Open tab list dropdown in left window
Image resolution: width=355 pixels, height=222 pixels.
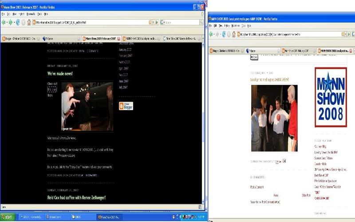(x=203, y=39)
